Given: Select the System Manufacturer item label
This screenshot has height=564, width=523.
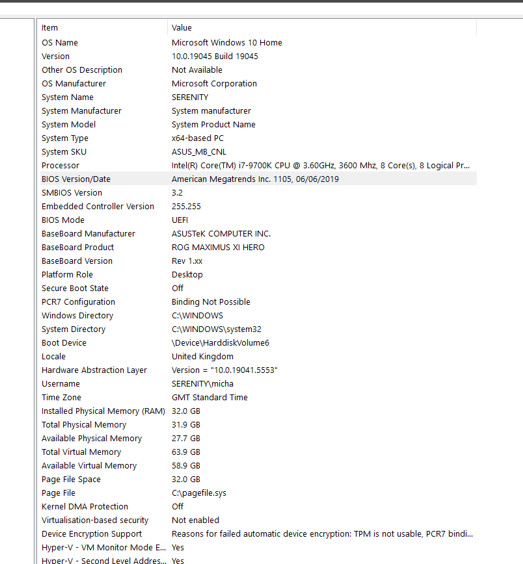Looking at the screenshot, I should pos(81,110).
